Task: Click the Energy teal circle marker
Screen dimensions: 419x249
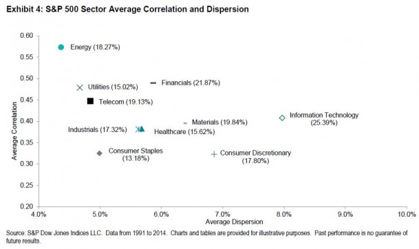Action: click(x=61, y=47)
